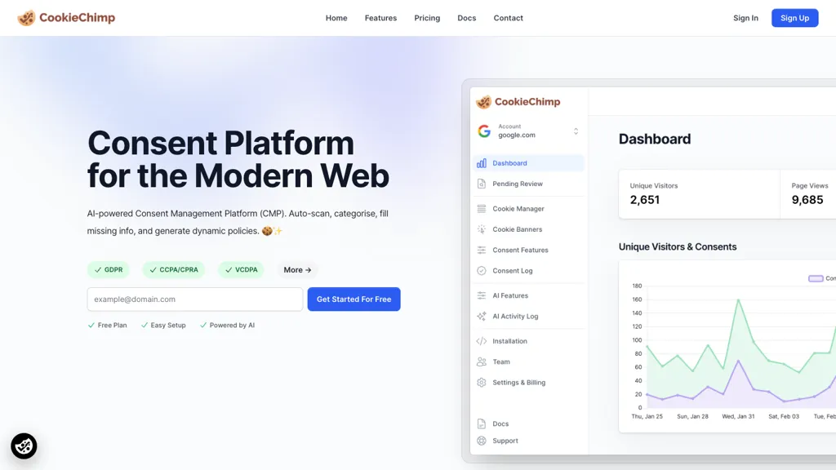Click the GDPR compliance badge
Image resolution: width=836 pixels, height=470 pixels.
coord(109,269)
